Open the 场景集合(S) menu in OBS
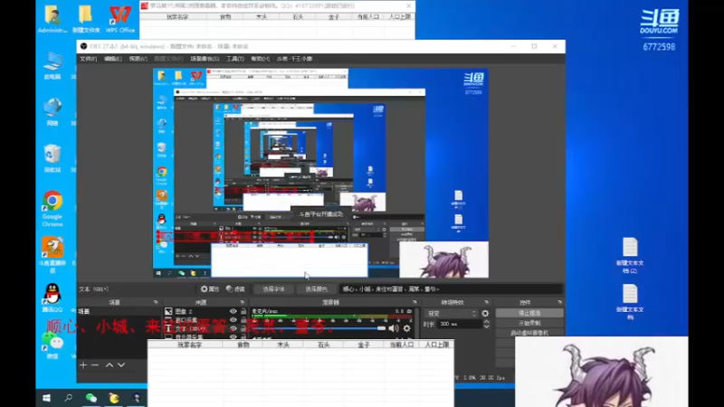The image size is (724, 407). click(x=205, y=59)
